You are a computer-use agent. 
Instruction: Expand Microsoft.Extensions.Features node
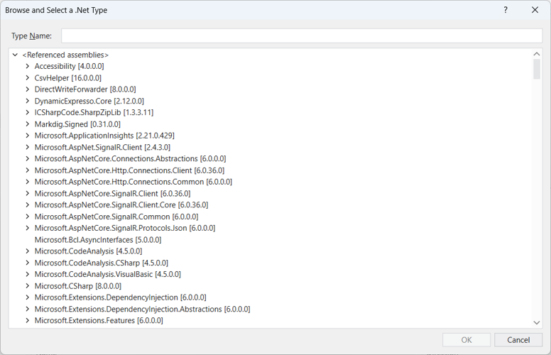click(28, 320)
